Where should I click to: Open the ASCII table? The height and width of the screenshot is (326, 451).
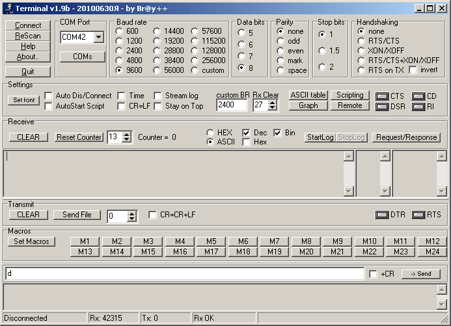point(308,95)
